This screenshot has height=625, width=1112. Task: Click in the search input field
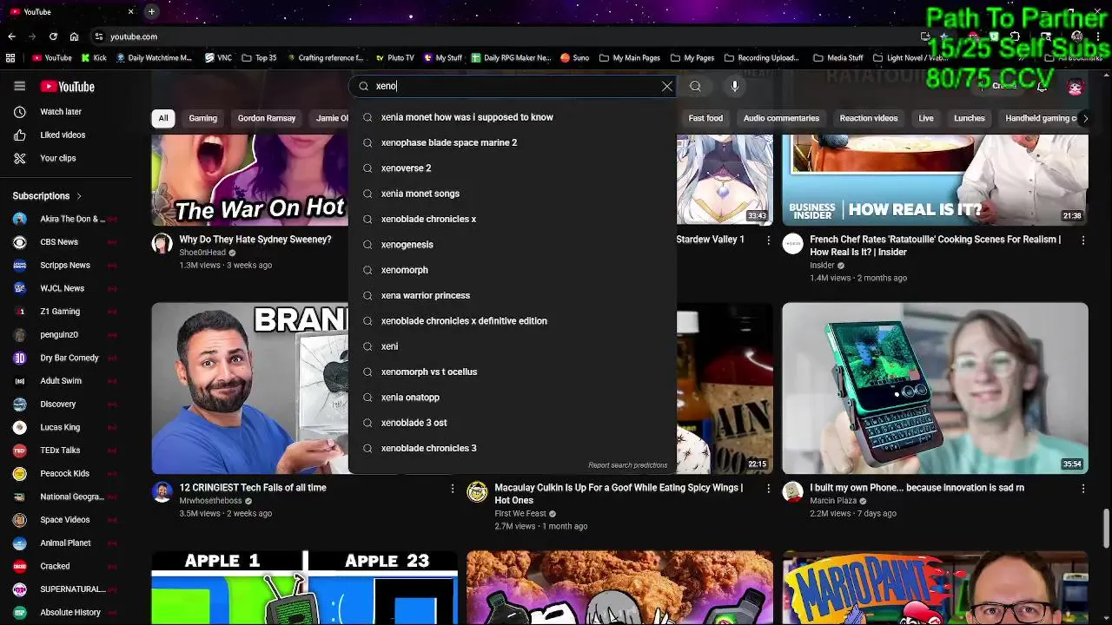coord(513,86)
